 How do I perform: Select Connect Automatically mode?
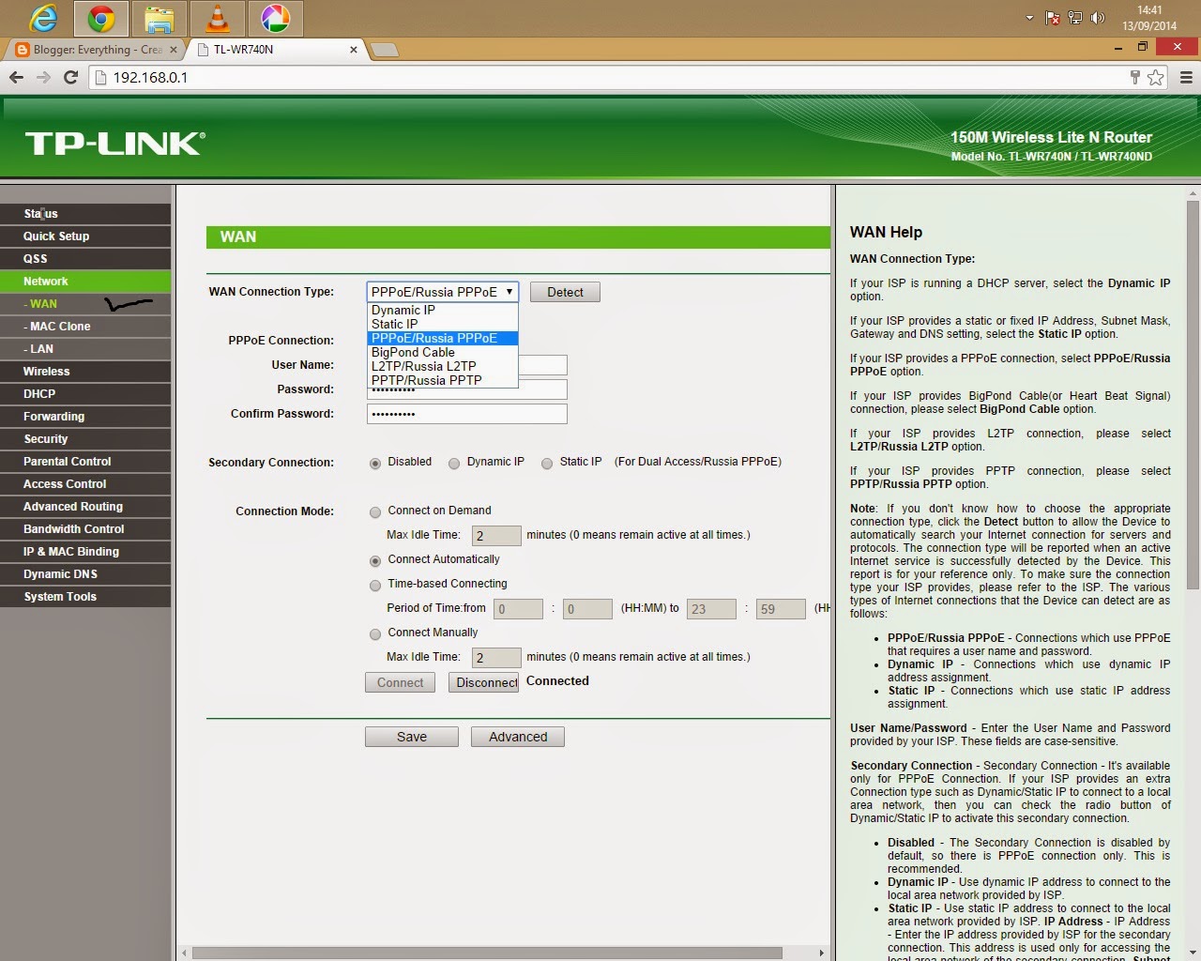(x=375, y=560)
